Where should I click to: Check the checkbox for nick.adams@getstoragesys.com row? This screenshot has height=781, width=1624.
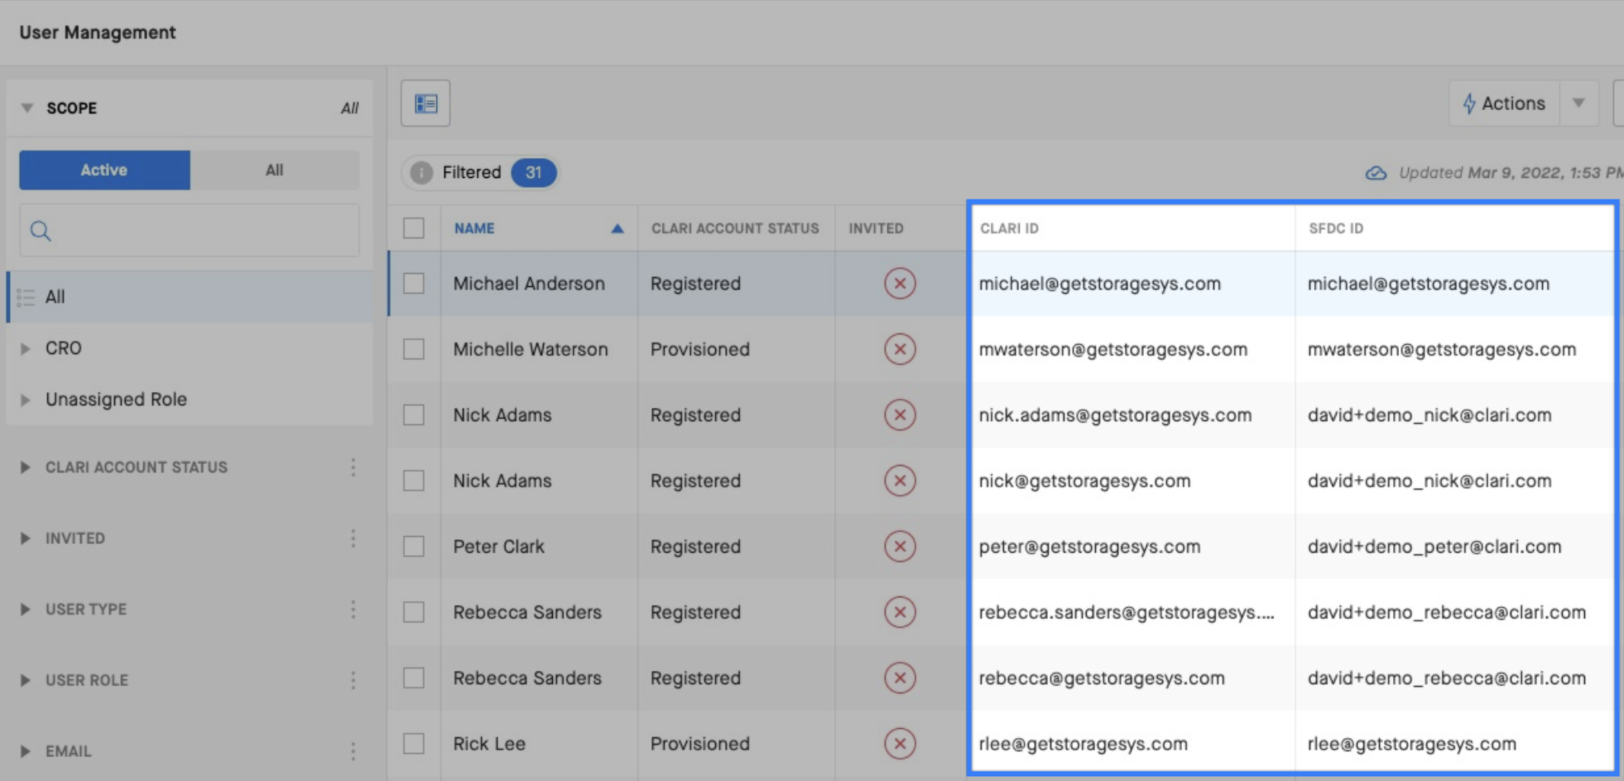pyautogui.click(x=414, y=414)
